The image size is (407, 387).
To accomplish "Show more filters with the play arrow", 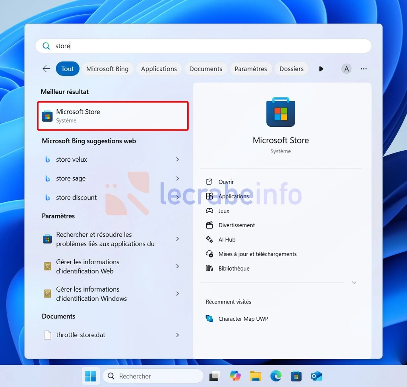I will point(321,69).
